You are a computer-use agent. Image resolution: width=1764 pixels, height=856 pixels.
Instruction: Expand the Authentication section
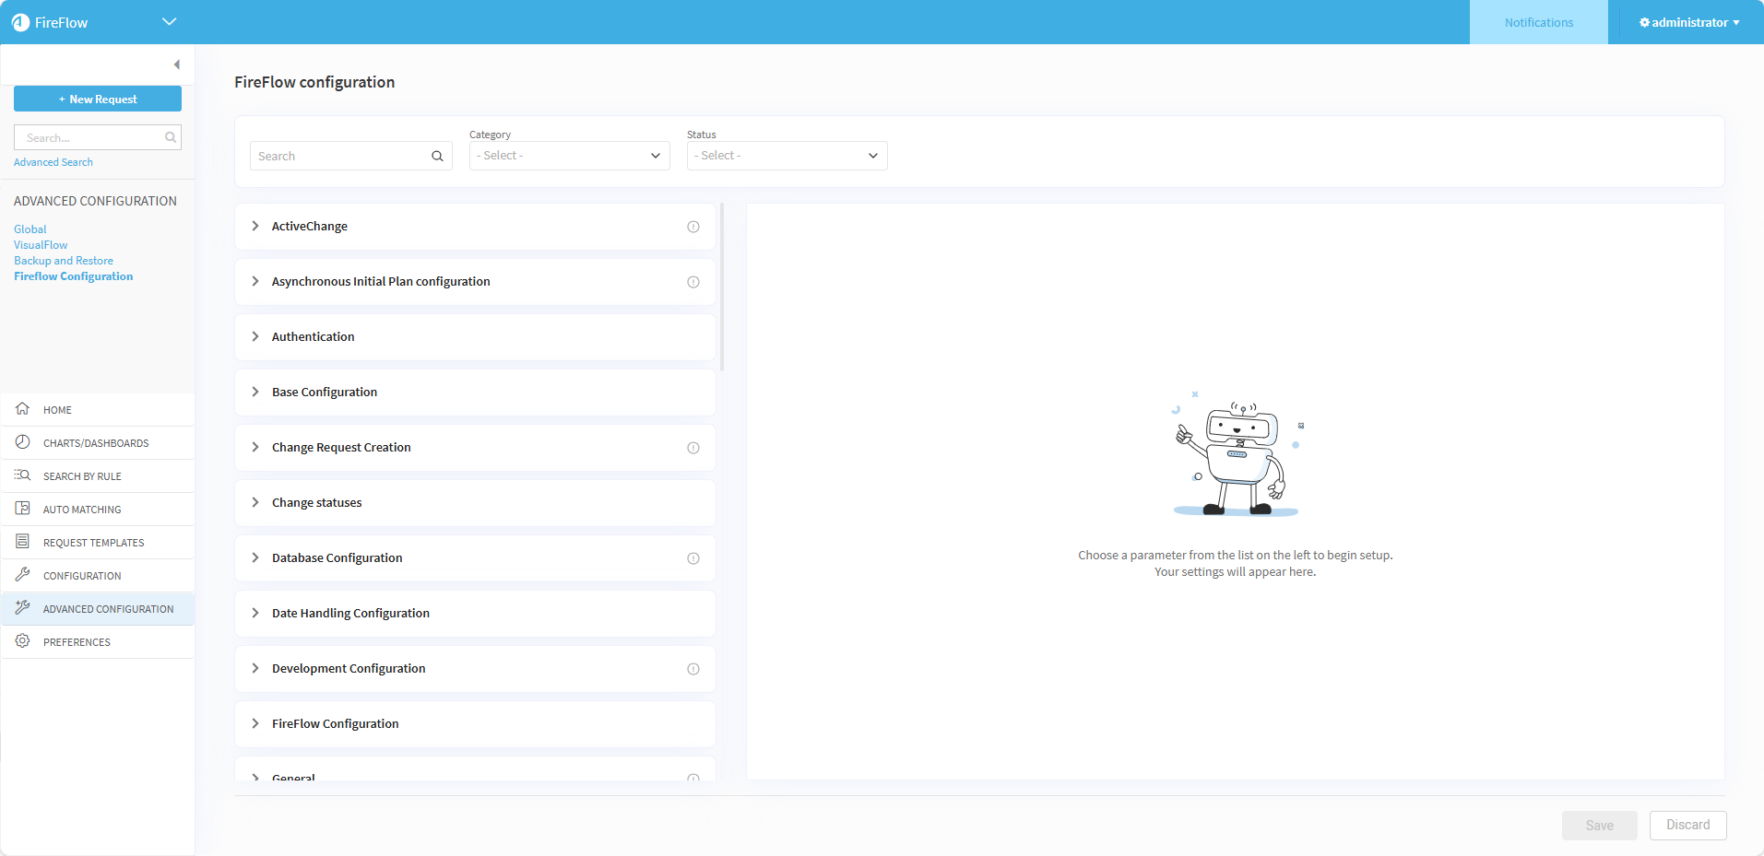(255, 337)
